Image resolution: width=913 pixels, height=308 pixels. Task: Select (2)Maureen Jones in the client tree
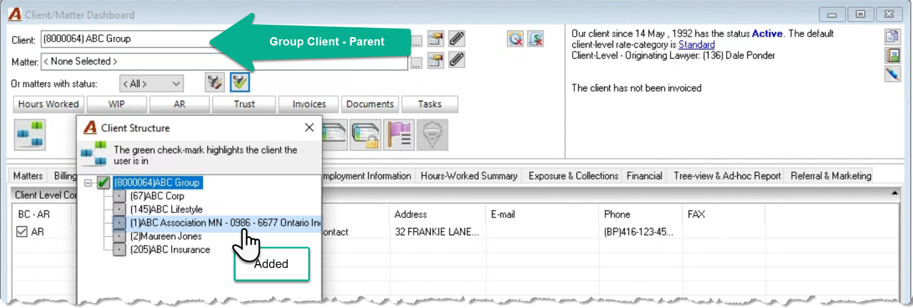(x=166, y=236)
